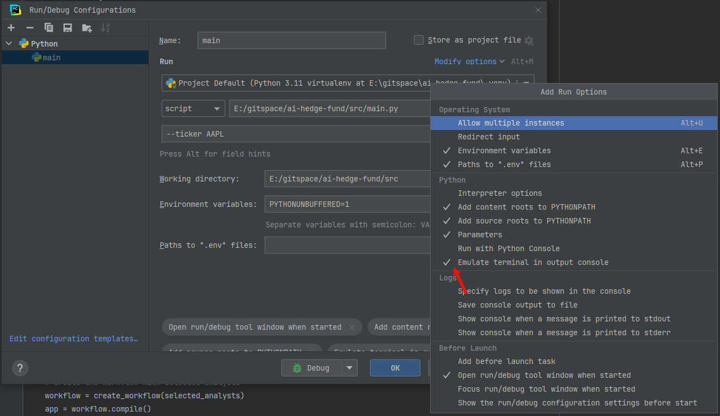
Task: Select Allow multiple instances option
Action: click(x=574, y=123)
